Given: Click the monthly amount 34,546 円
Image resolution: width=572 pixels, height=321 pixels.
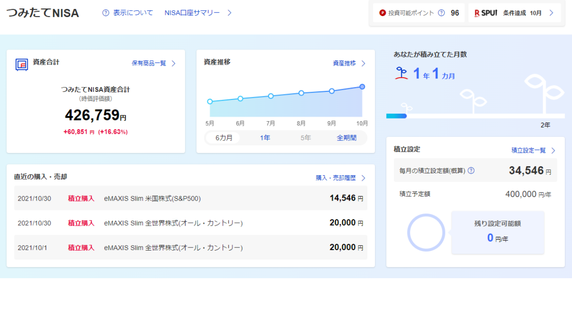Looking at the screenshot, I should [530, 170].
